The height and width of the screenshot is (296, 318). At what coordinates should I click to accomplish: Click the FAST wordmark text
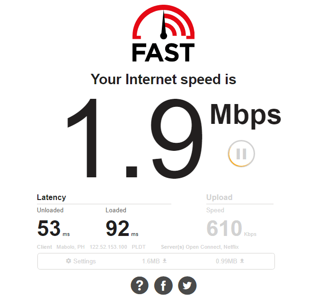click(163, 52)
